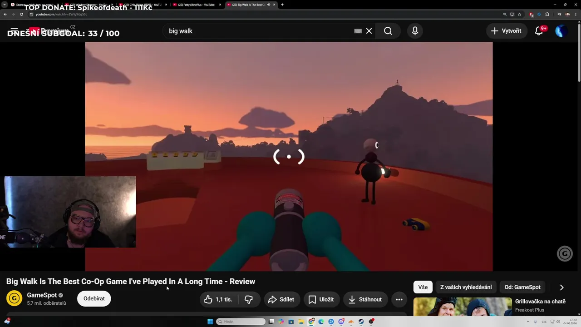Show more filter chips with arrow

coord(561,287)
